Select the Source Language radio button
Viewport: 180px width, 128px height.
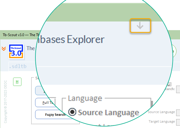(72, 112)
